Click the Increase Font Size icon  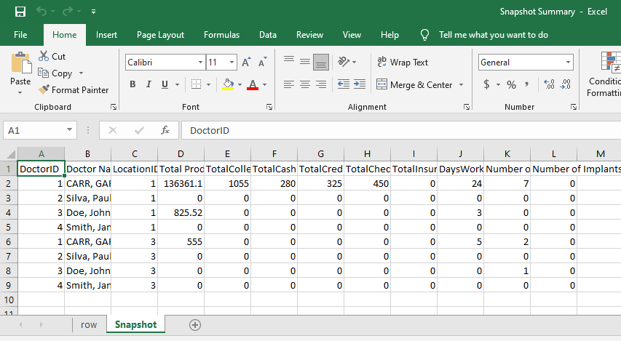[246, 63]
